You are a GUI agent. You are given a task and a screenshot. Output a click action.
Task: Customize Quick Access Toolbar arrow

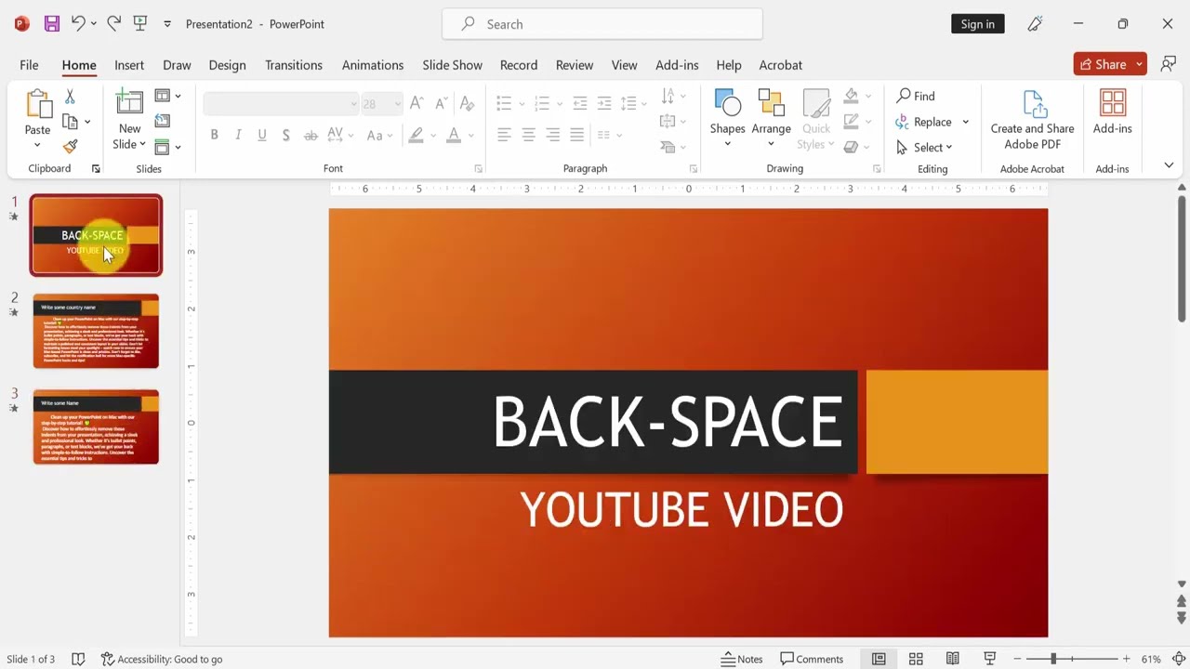167,24
